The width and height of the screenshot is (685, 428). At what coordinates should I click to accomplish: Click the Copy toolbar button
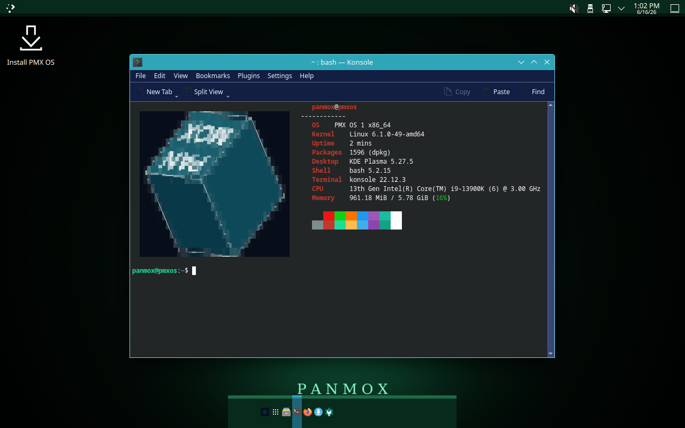point(457,92)
